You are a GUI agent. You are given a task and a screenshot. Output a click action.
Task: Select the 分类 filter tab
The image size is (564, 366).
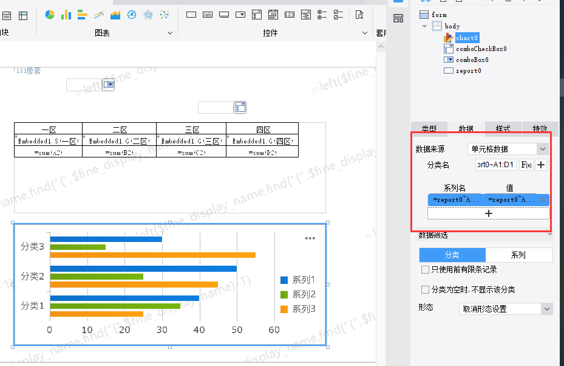click(452, 255)
